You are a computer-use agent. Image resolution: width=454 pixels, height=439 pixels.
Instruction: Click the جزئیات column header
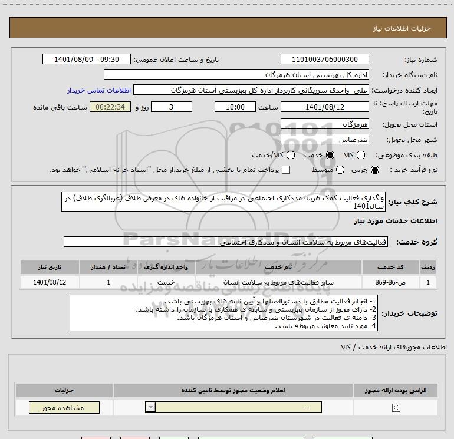point(64,390)
